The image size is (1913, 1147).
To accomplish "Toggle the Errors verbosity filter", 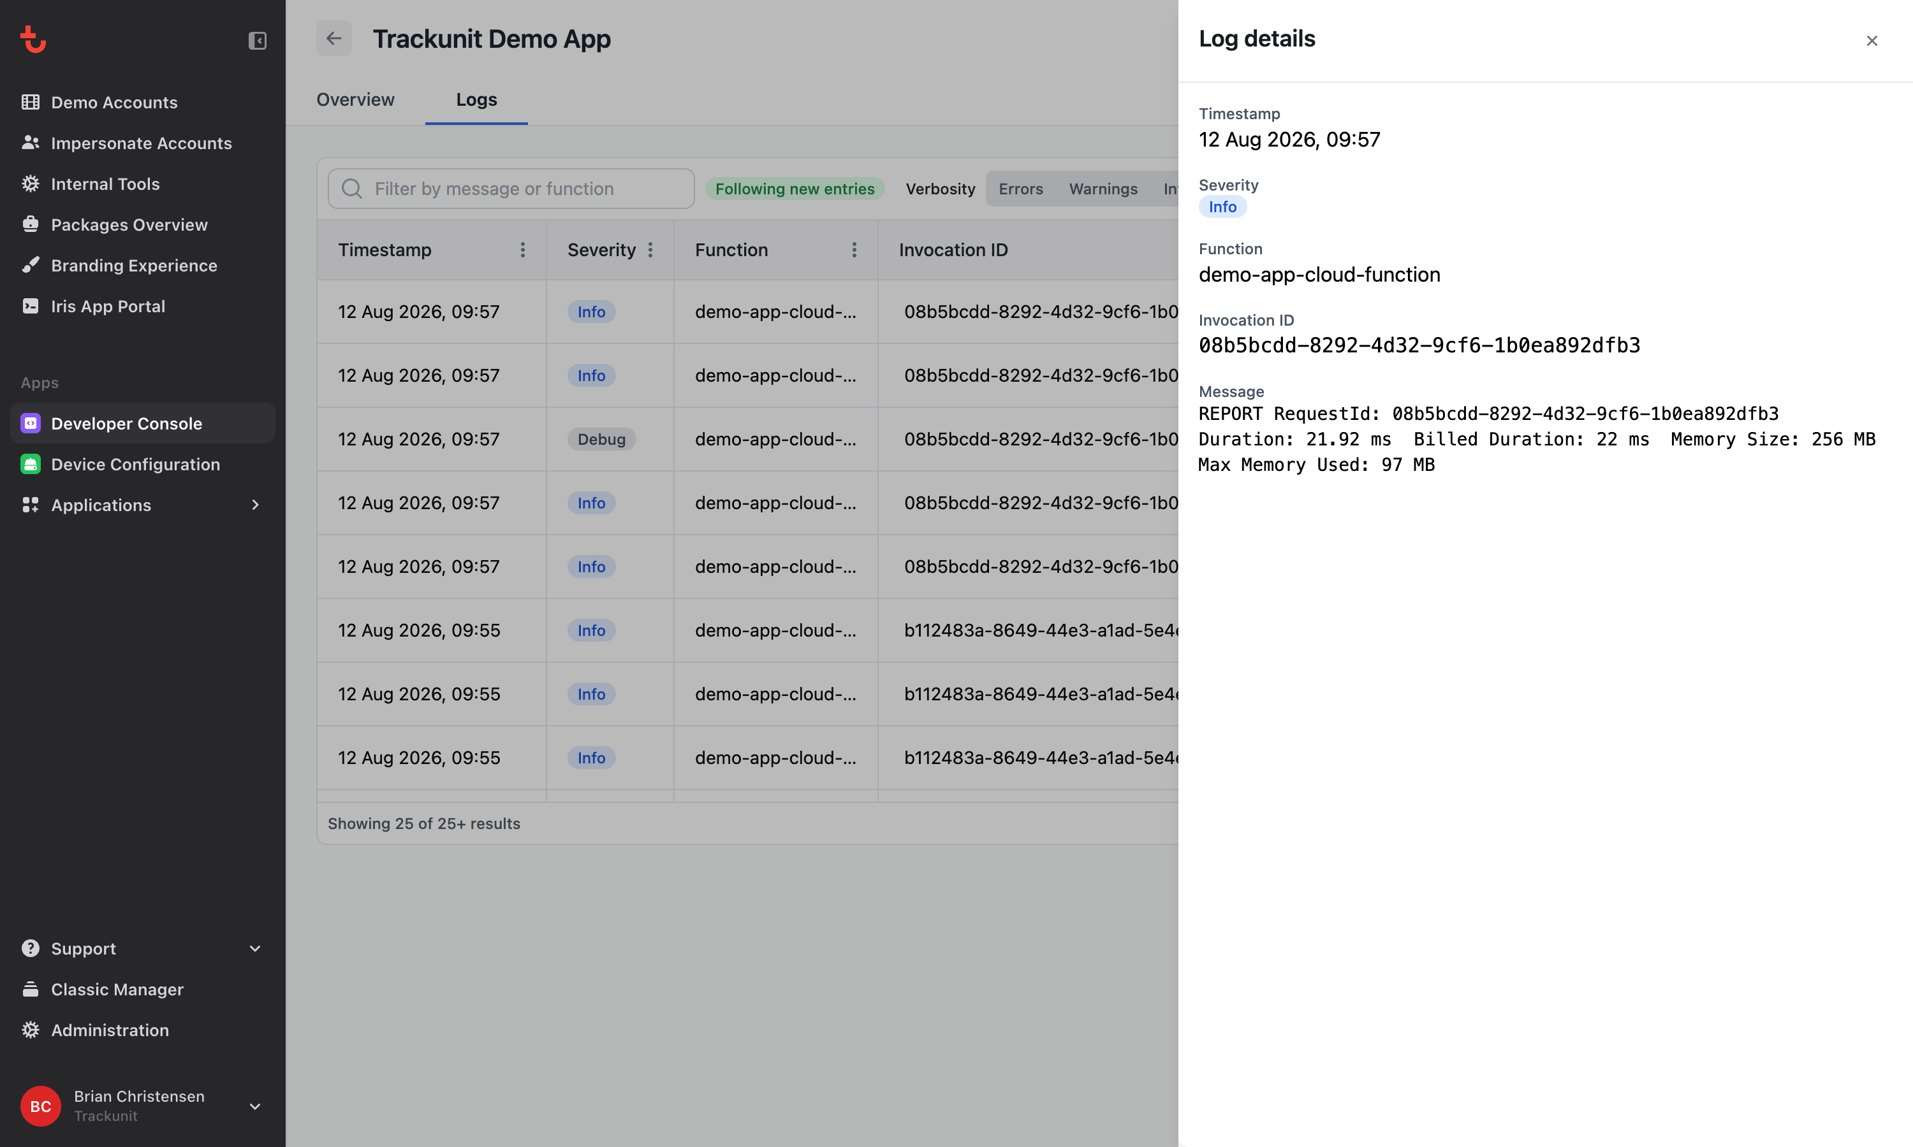I will (x=1021, y=189).
